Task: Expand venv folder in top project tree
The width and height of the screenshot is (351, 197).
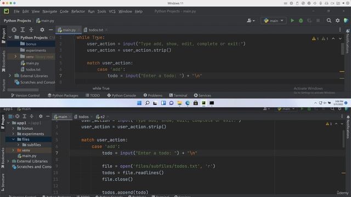Action: click(15, 56)
